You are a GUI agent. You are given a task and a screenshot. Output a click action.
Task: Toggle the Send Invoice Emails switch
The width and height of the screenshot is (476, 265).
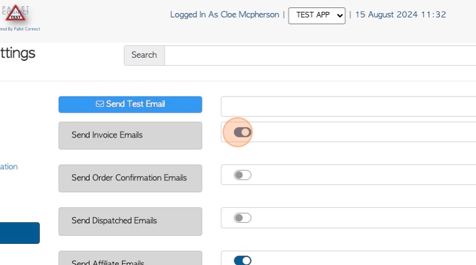(242, 132)
